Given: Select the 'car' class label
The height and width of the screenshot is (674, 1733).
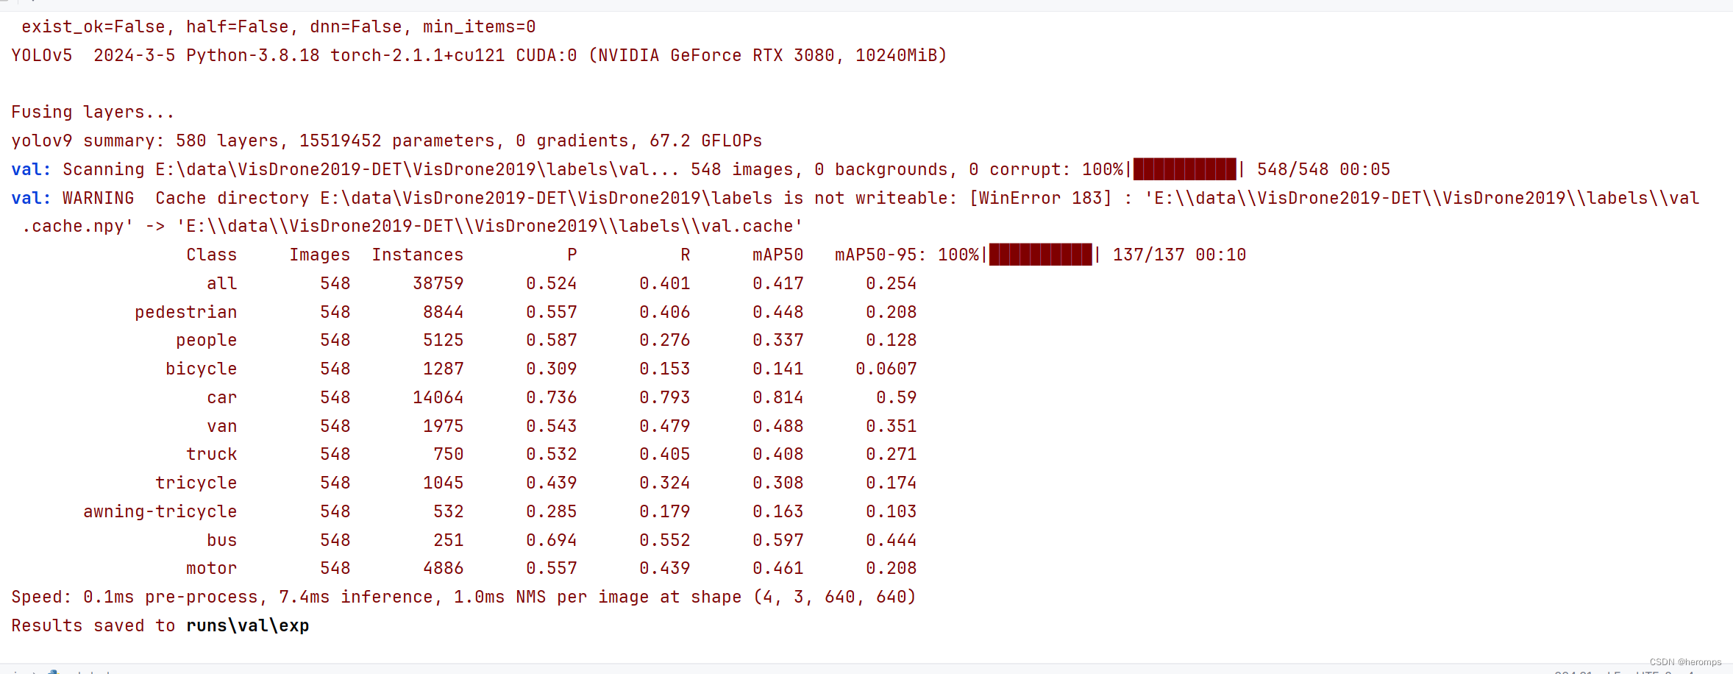Looking at the screenshot, I should (x=221, y=397).
